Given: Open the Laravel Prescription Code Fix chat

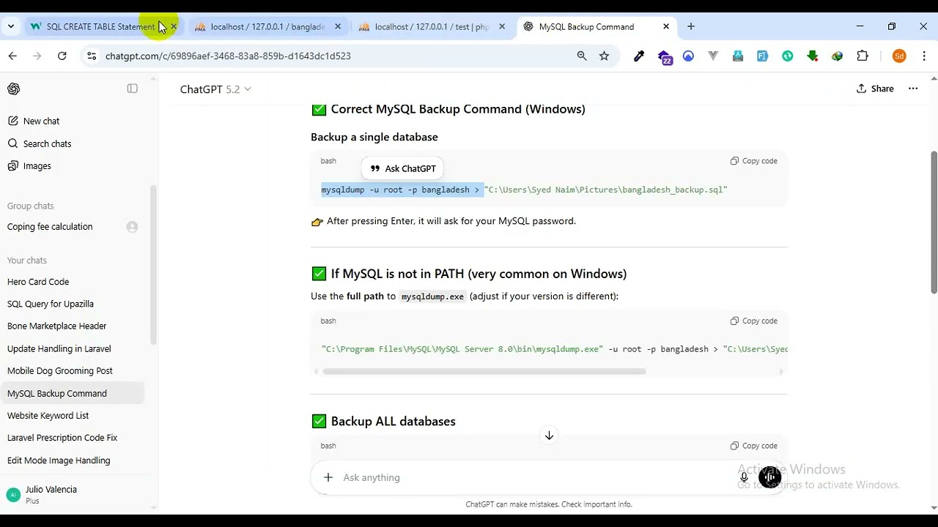Looking at the screenshot, I should pos(62,438).
